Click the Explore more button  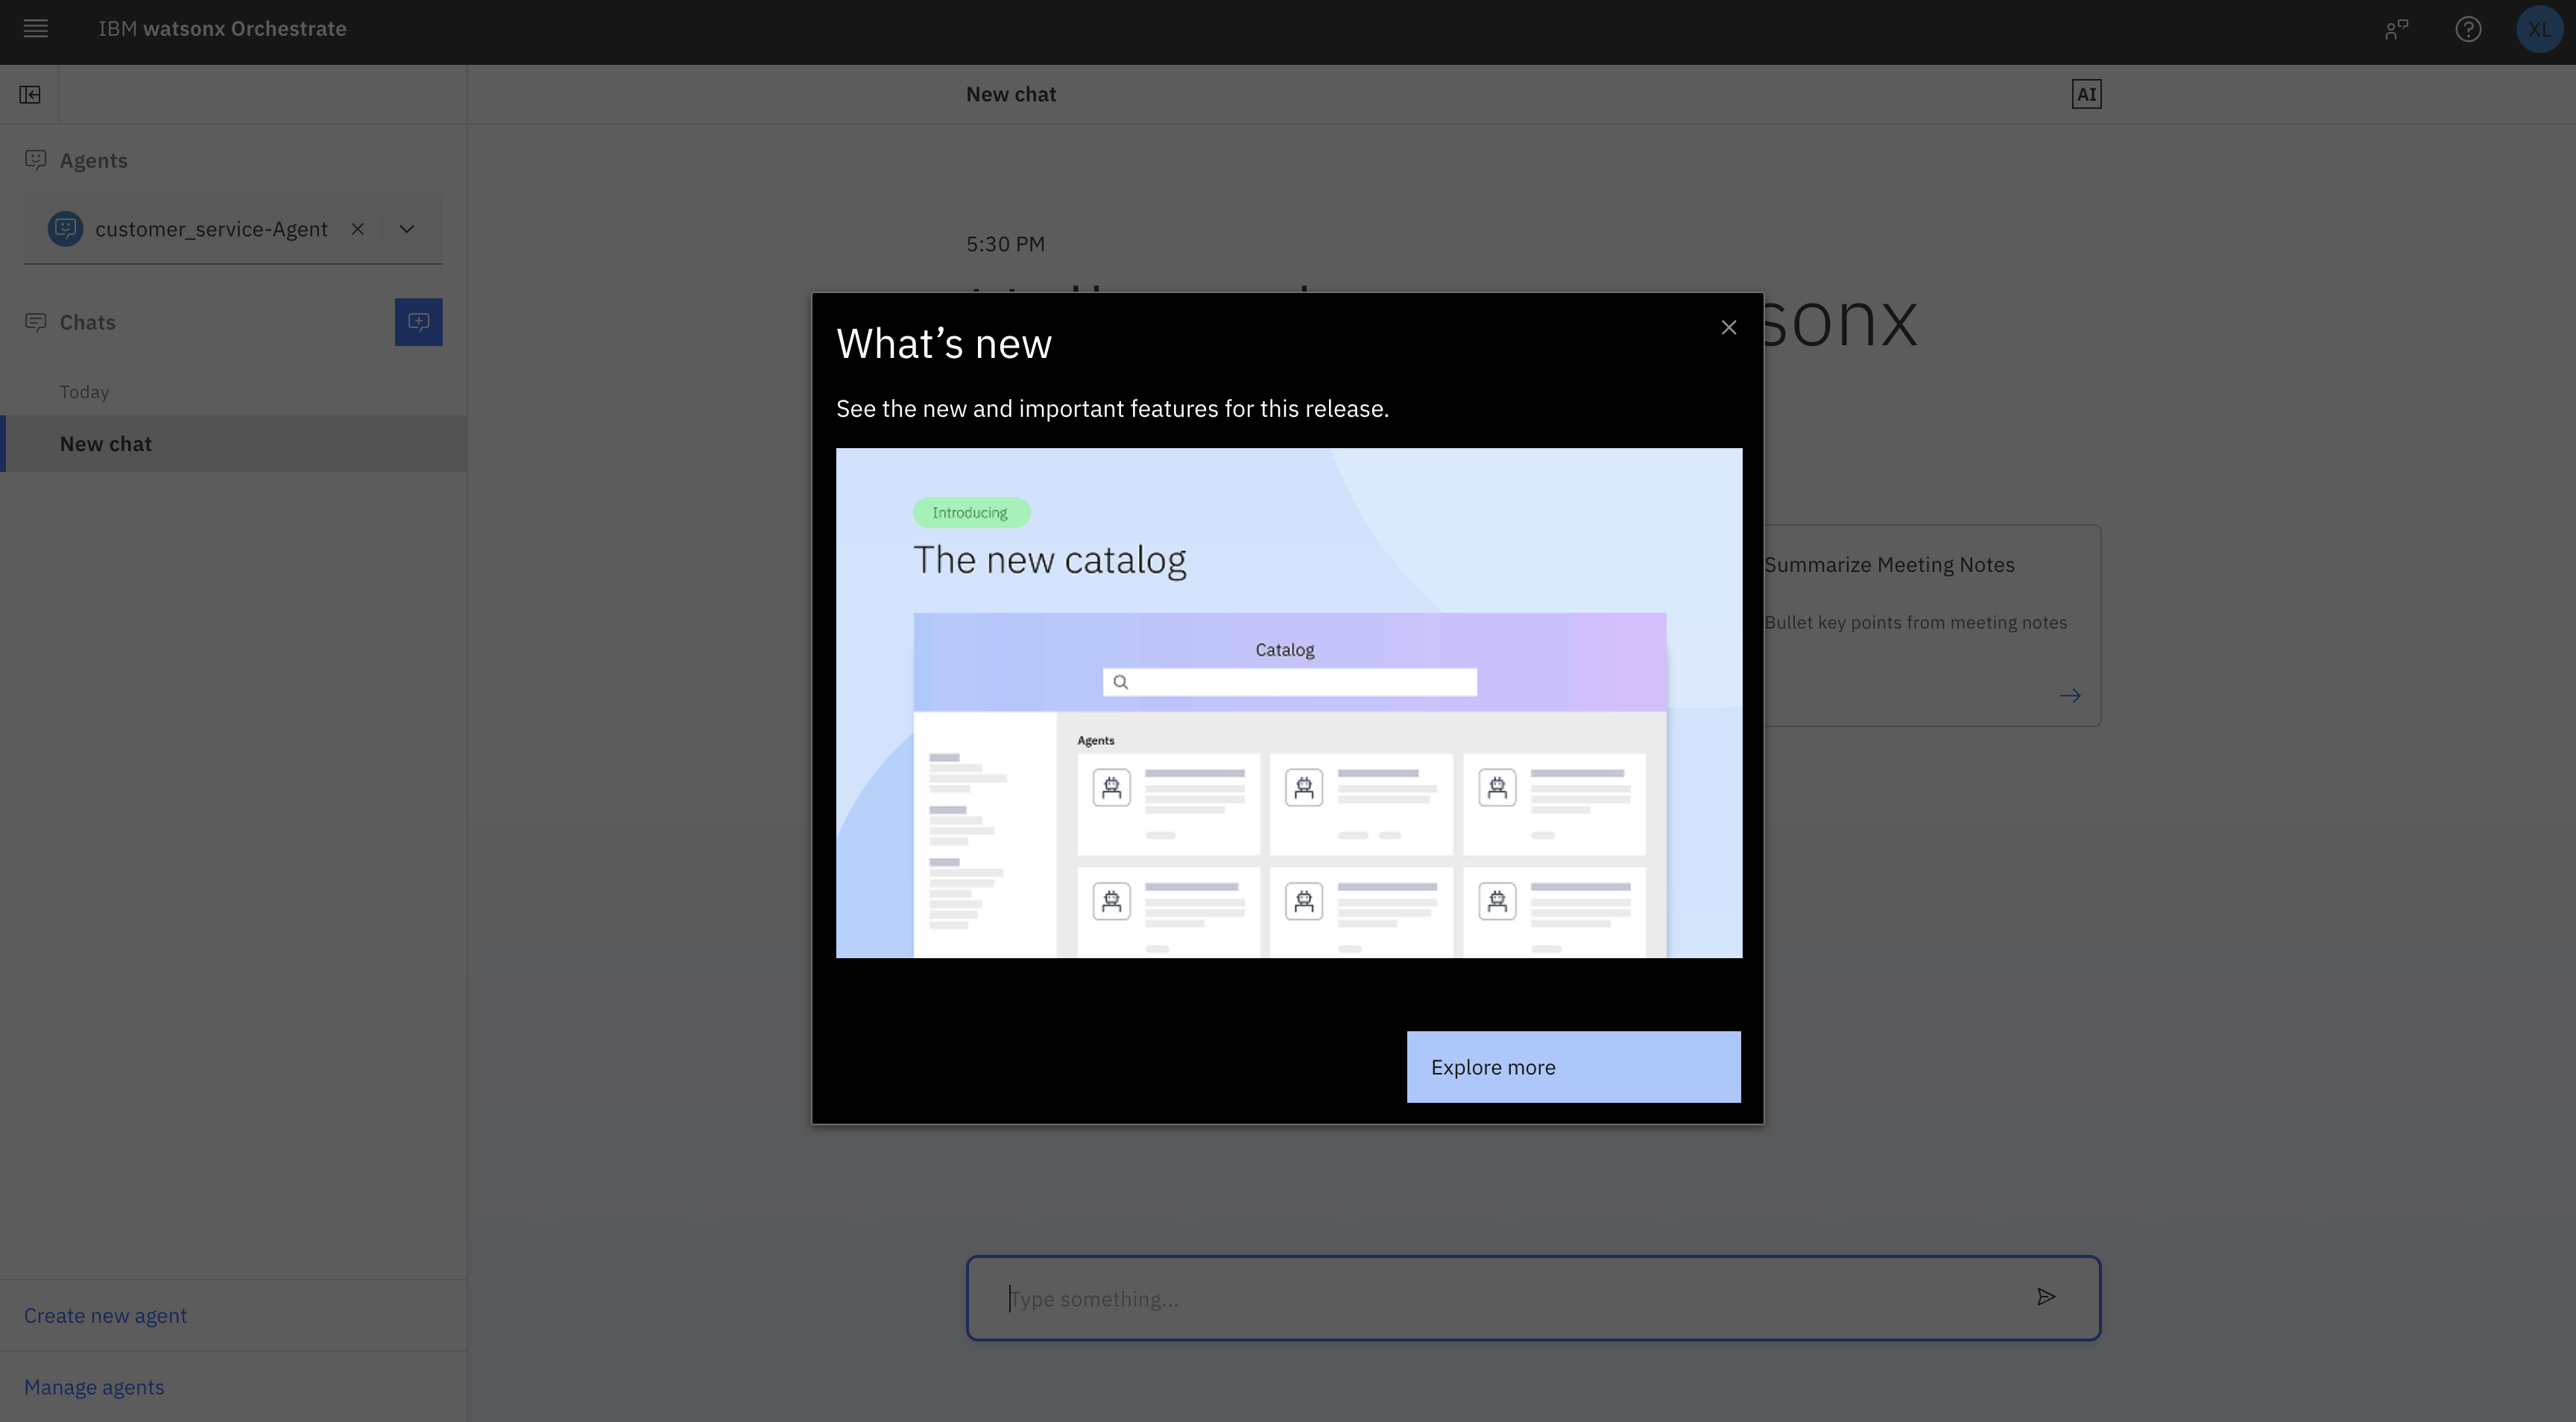[1573, 1067]
